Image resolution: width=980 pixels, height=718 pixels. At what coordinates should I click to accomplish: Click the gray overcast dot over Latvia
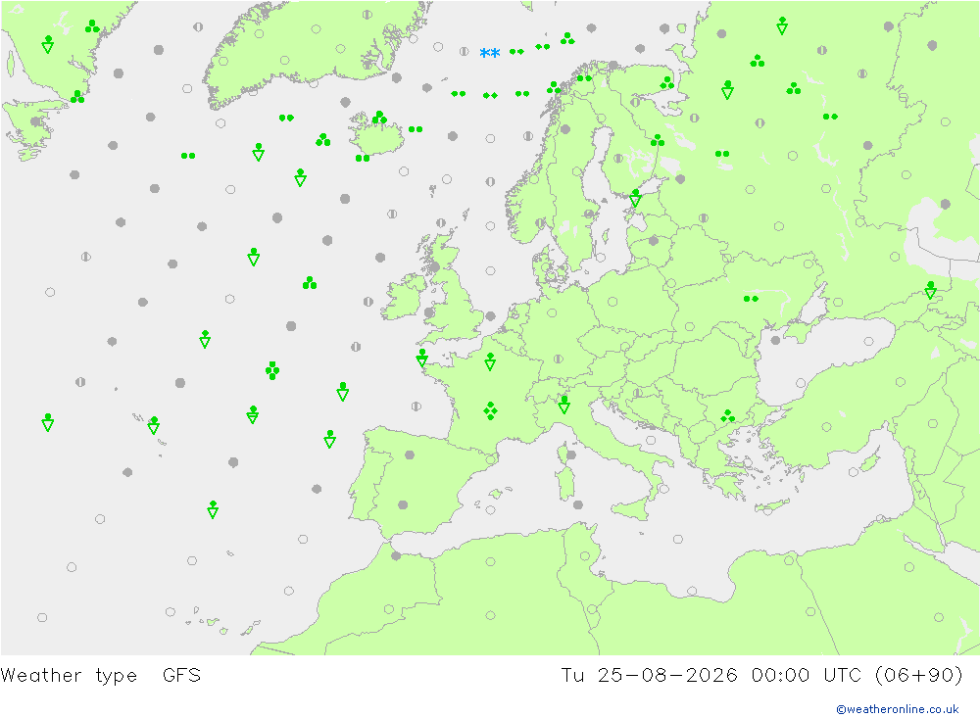click(x=654, y=241)
